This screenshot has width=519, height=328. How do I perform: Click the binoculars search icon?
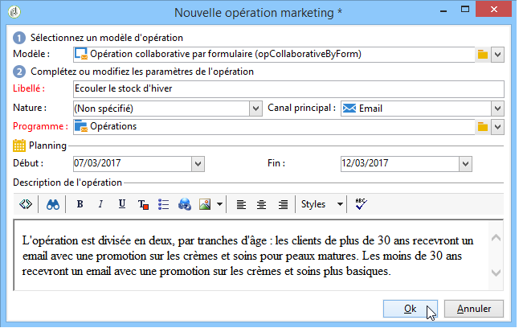[53, 204]
